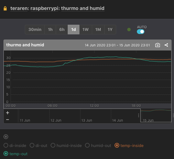The height and width of the screenshot is (159, 174).
Task: Click the 15 Jun selected range window
Action: (156, 115)
